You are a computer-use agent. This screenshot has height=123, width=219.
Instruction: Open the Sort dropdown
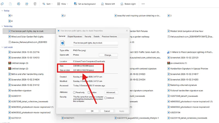(x=47, y=4)
